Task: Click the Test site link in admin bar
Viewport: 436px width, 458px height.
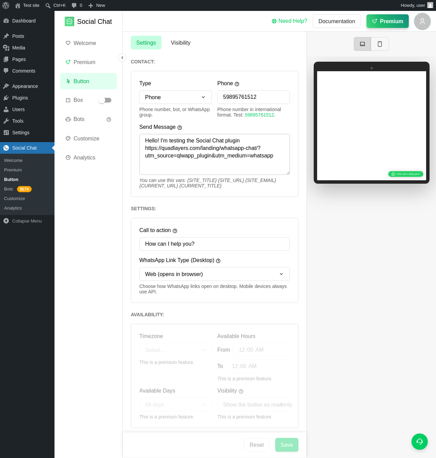Action: [x=27, y=5]
